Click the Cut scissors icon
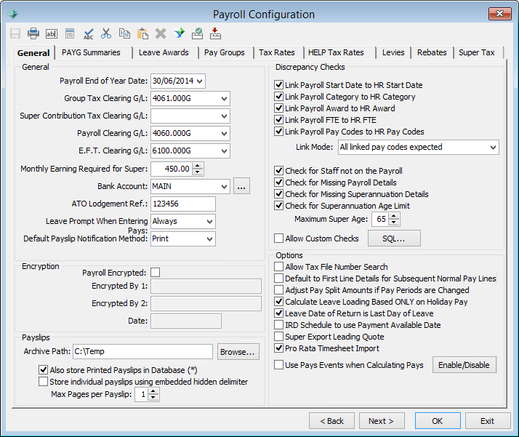Viewport: 519px width, 437px height. 106,33
